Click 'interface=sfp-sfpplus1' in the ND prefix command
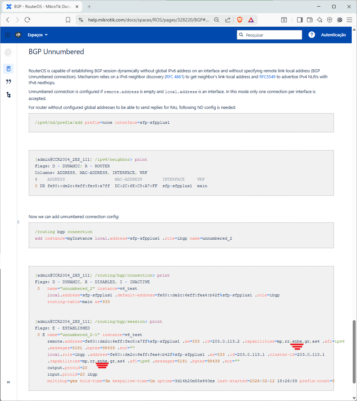The height and width of the screenshot is (401, 357). [x=142, y=122]
